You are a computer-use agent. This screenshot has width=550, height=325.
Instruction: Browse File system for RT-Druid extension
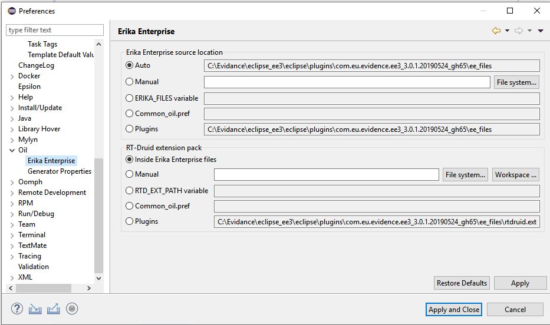point(465,174)
